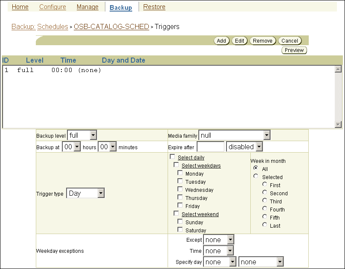Select the Fifth week radio button
The width and height of the screenshot is (345, 269).
click(x=265, y=217)
